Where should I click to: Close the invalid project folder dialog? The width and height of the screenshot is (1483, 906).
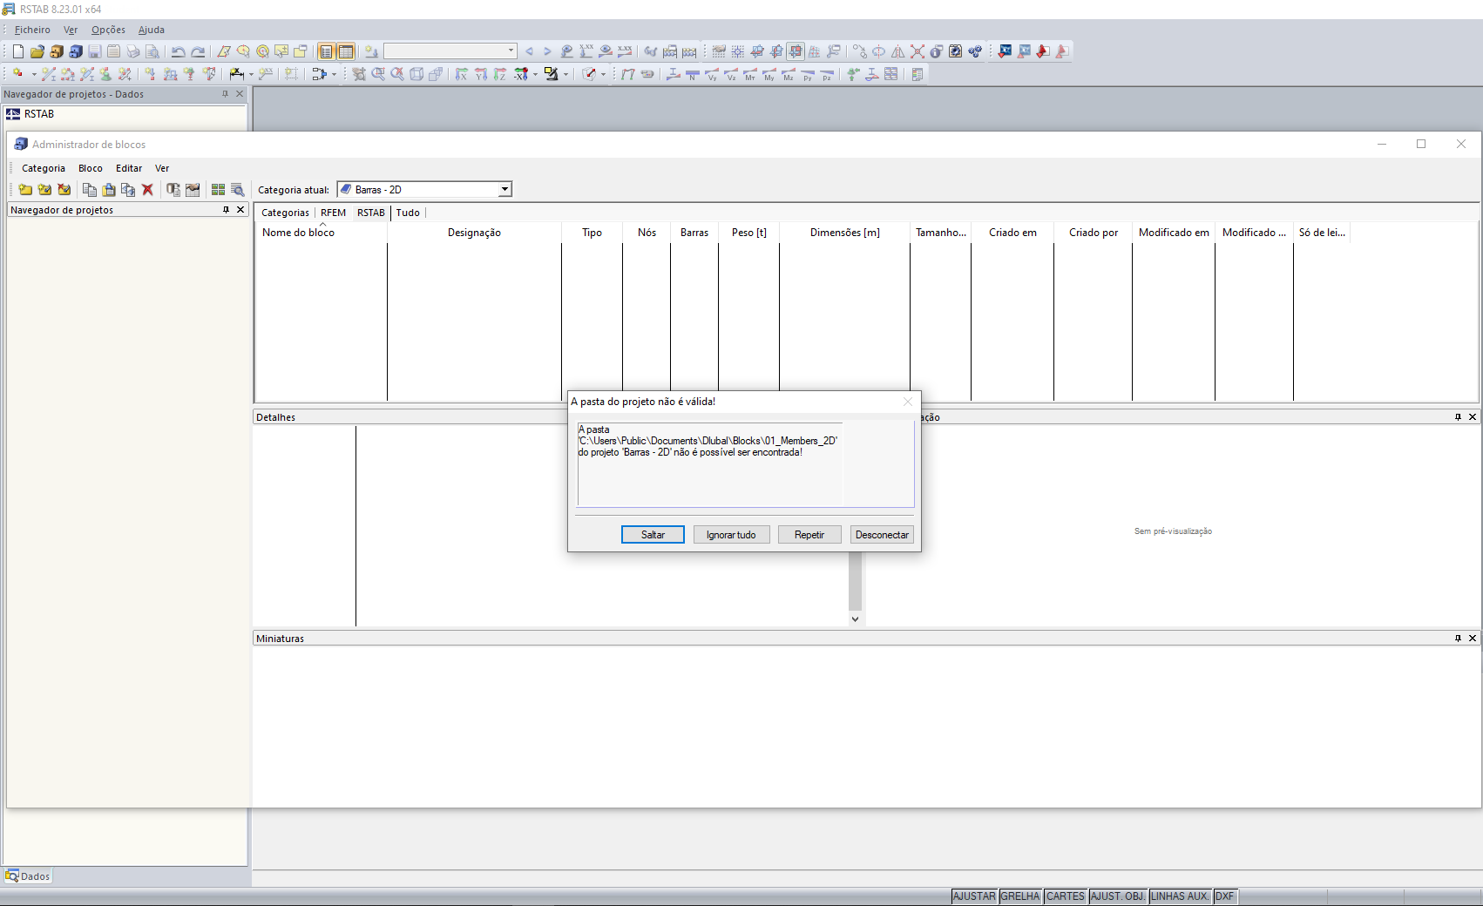click(x=908, y=402)
